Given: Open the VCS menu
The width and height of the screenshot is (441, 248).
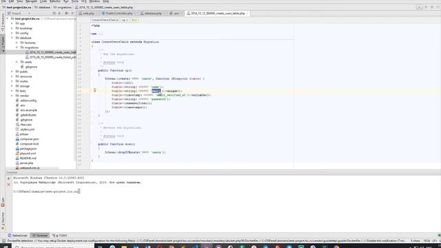Looking at the screenshot, I should pos(84,1).
